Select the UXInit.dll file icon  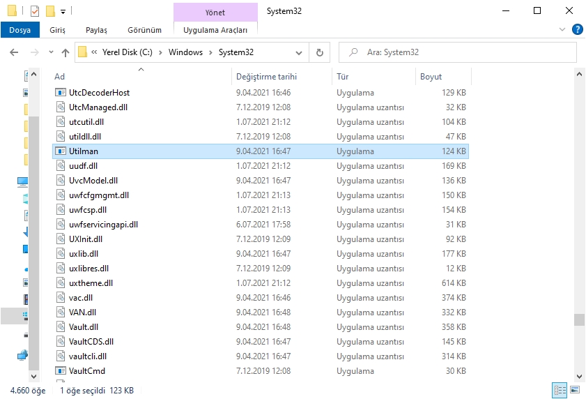pyautogui.click(x=61, y=239)
